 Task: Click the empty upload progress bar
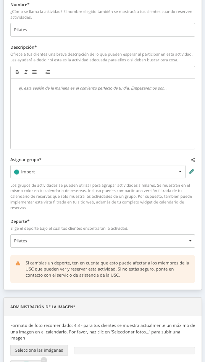tap(134, 350)
